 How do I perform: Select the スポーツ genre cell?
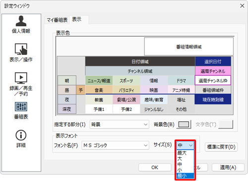point(126,81)
